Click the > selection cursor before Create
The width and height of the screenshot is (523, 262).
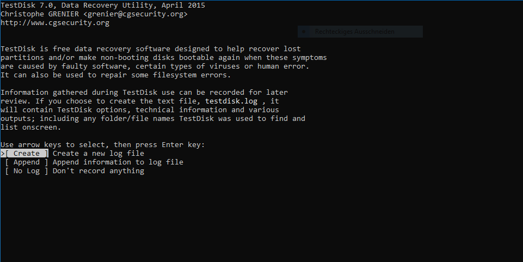point(3,154)
